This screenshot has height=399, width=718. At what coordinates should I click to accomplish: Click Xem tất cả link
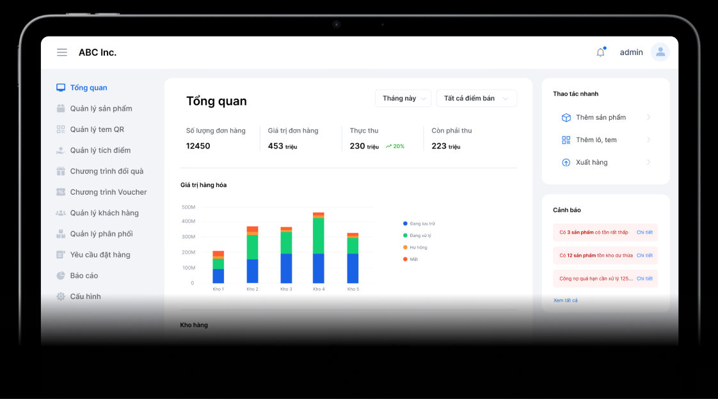pyautogui.click(x=565, y=300)
